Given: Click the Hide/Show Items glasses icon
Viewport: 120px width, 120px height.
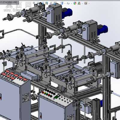Looking at the screenshot, I should click(x=68, y=3).
